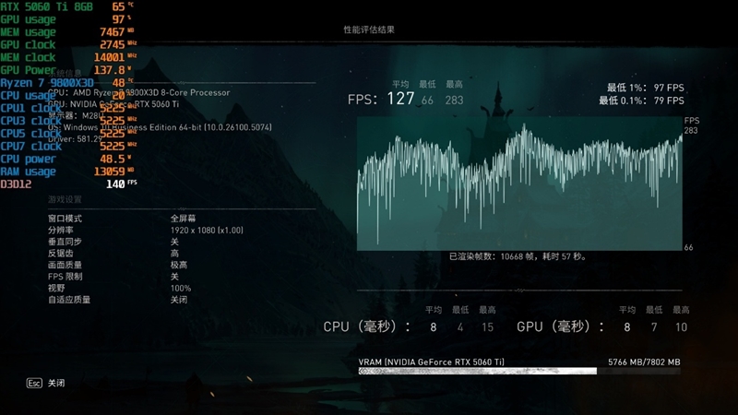Click the VRAM usage progress bar
Image resolution: width=738 pixels, height=415 pixels.
click(477, 371)
